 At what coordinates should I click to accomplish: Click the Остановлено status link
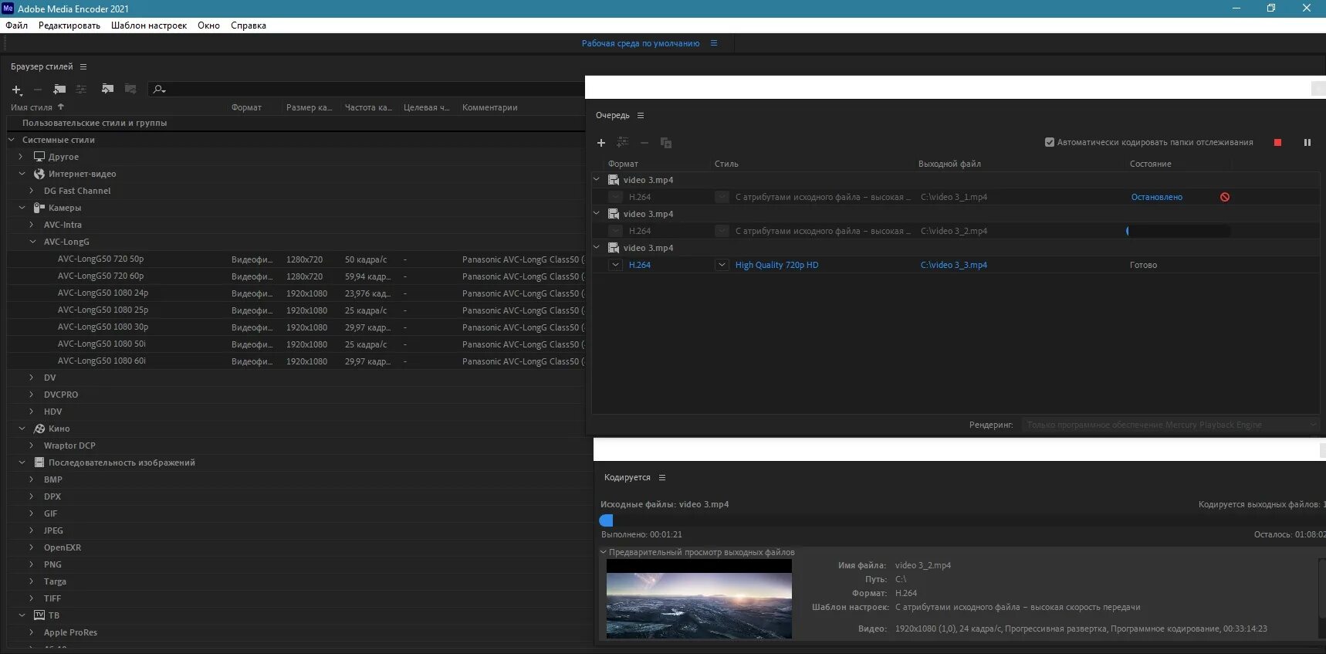[1156, 197]
